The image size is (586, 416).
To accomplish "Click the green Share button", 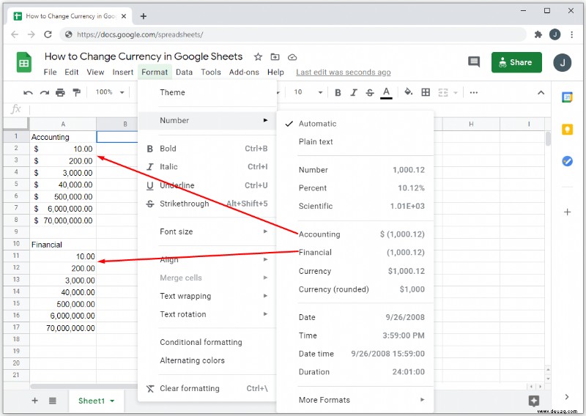I will 516,62.
